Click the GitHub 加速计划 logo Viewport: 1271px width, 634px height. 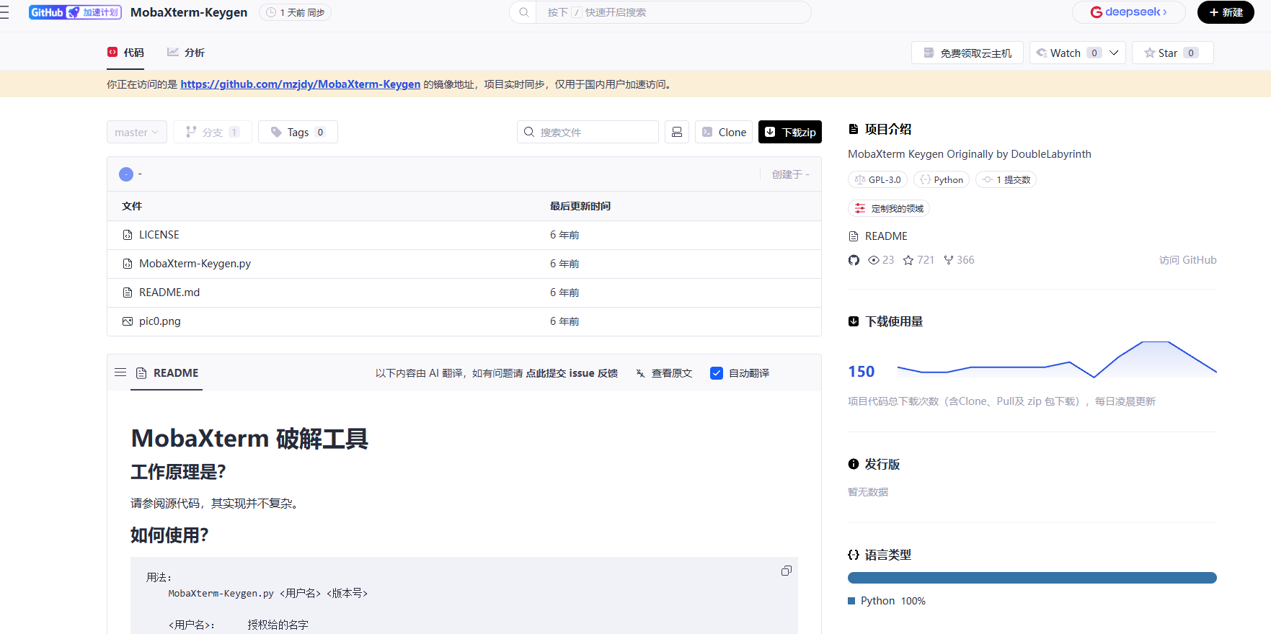(x=75, y=12)
